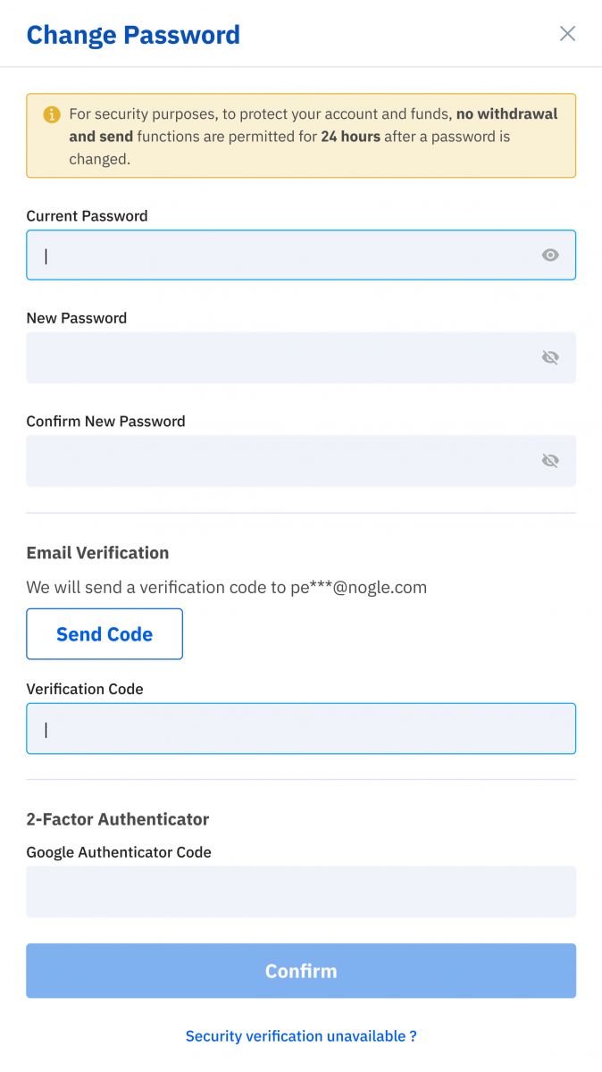
Task: Click the Email Verification section heading
Action: [x=97, y=552]
